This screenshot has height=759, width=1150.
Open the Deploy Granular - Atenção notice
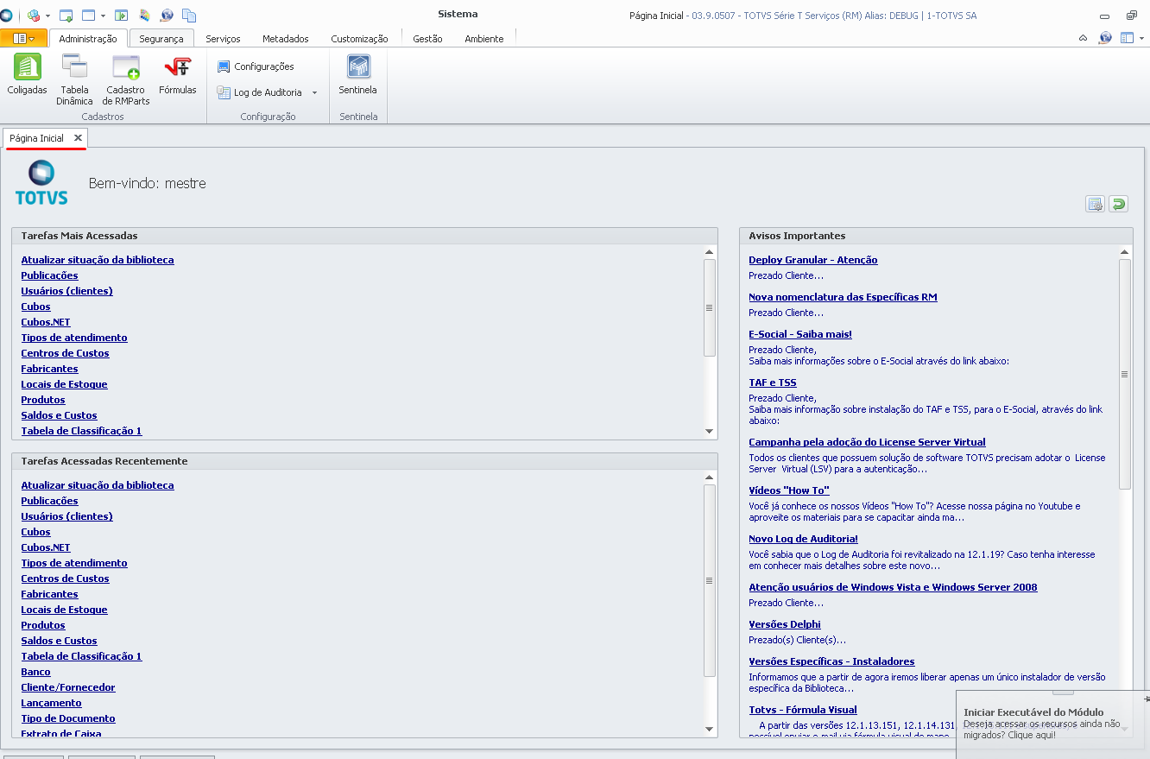813,260
